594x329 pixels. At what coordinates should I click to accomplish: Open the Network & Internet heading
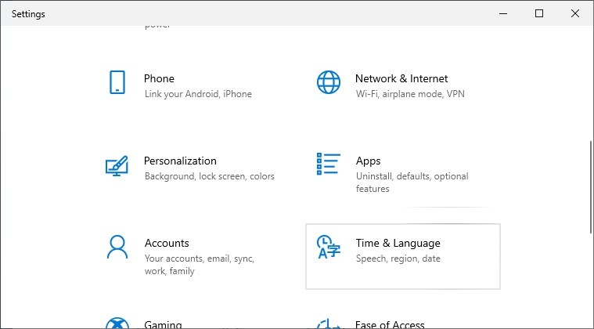pos(401,78)
